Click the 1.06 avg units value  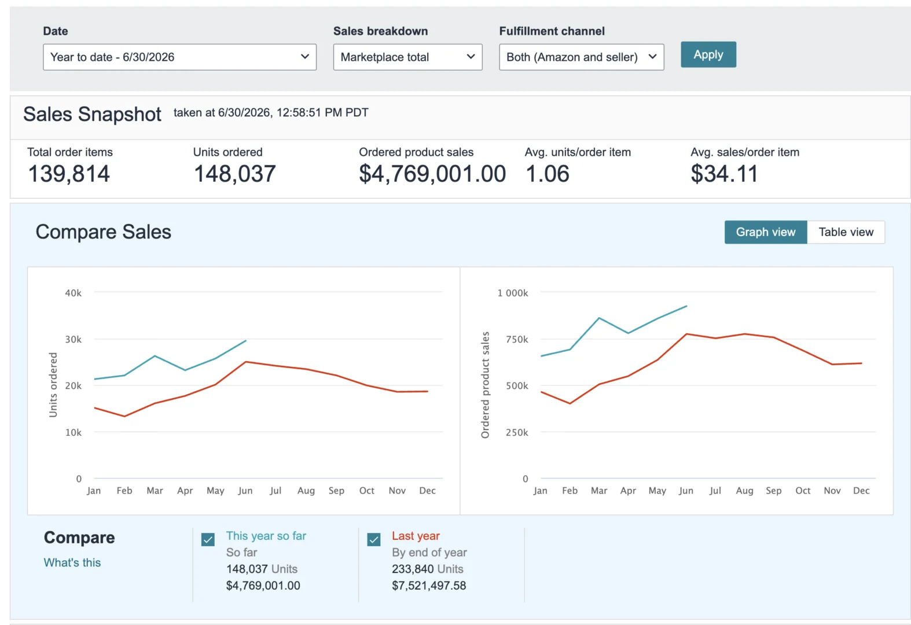(548, 174)
